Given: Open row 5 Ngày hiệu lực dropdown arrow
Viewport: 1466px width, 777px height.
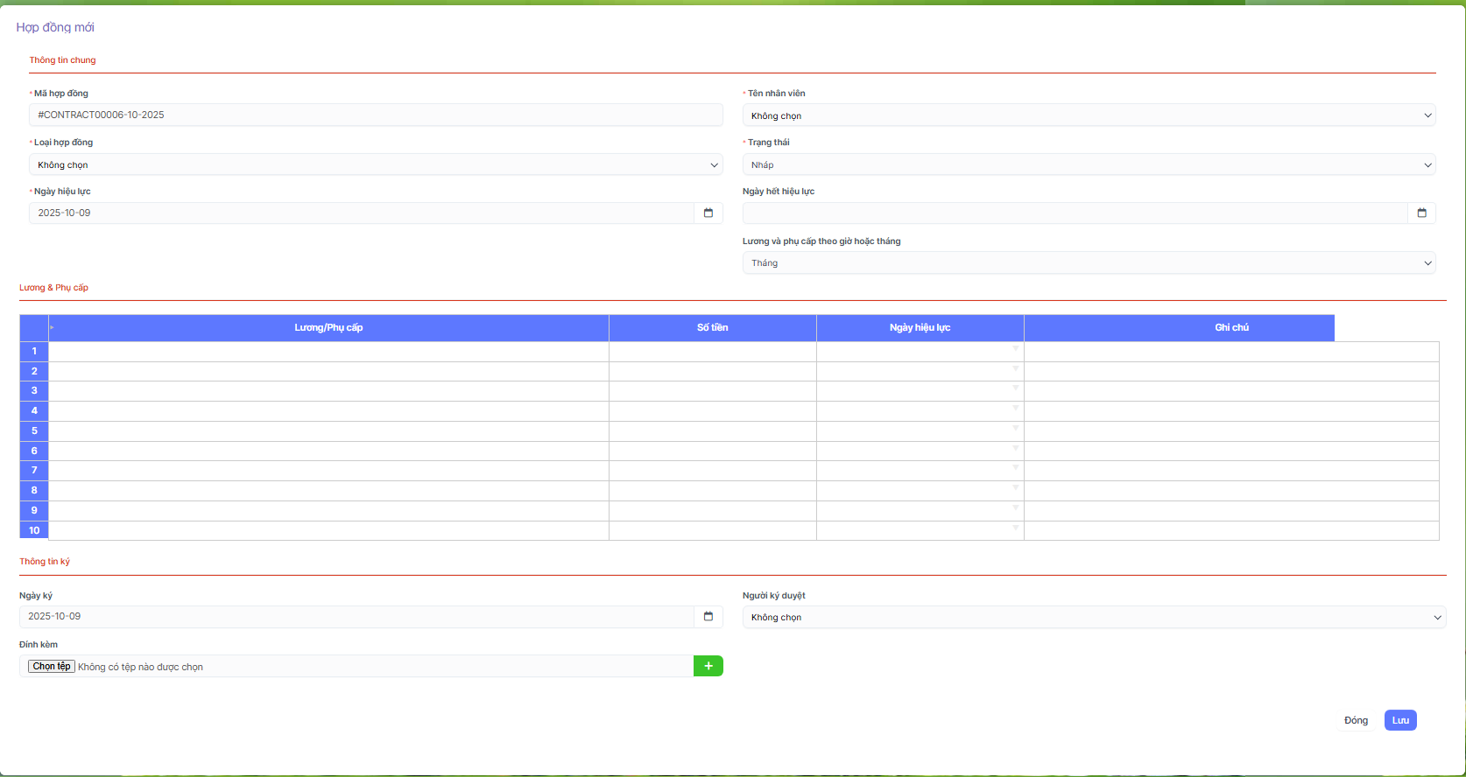Looking at the screenshot, I should 1016,429.
